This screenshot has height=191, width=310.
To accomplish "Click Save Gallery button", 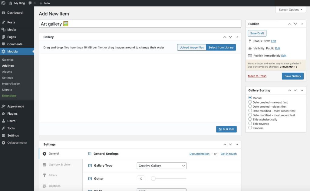I will coord(293,76).
